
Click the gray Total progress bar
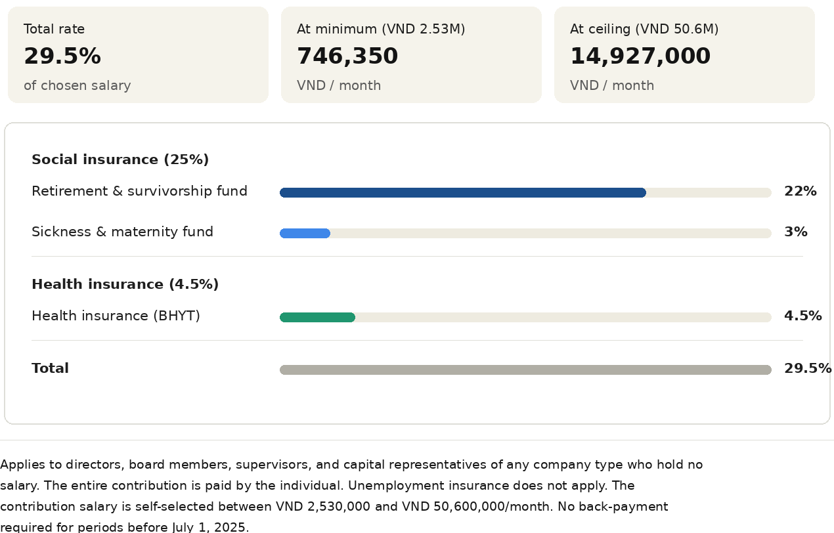tap(525, 370)
